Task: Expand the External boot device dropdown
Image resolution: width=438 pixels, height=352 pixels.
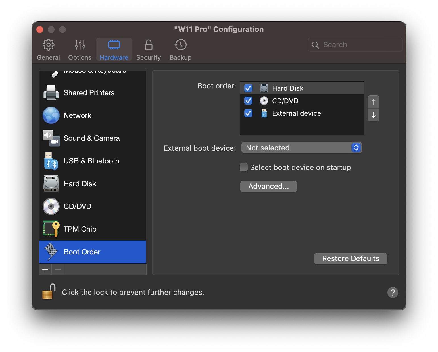Action: pyautogui.click(x=301, y=148)
